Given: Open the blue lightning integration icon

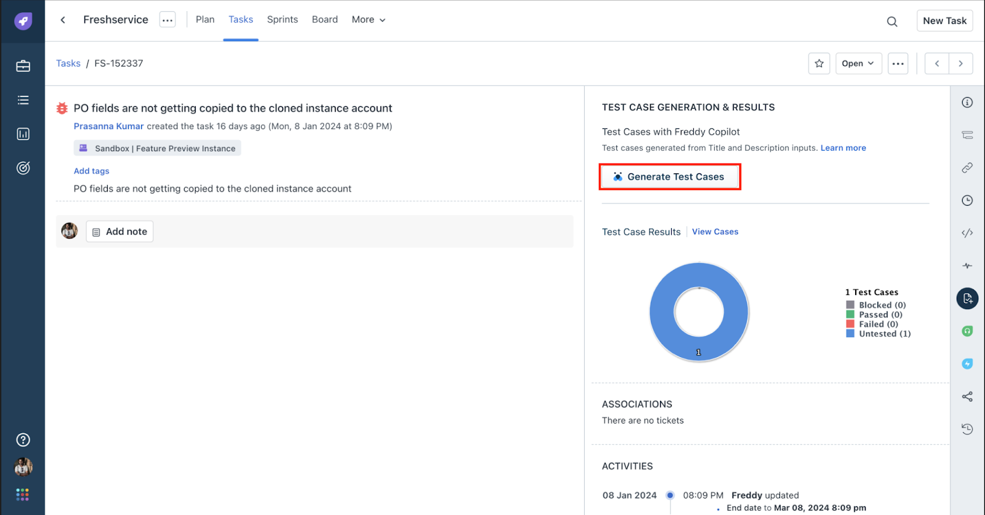Looking at the screenshot, I should (967, 364).
